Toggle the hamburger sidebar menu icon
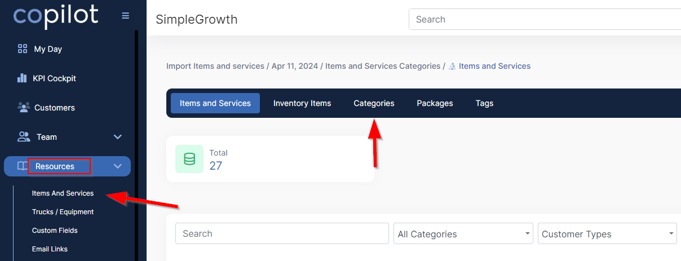681x261 pixels. click(x=125, y=16)
